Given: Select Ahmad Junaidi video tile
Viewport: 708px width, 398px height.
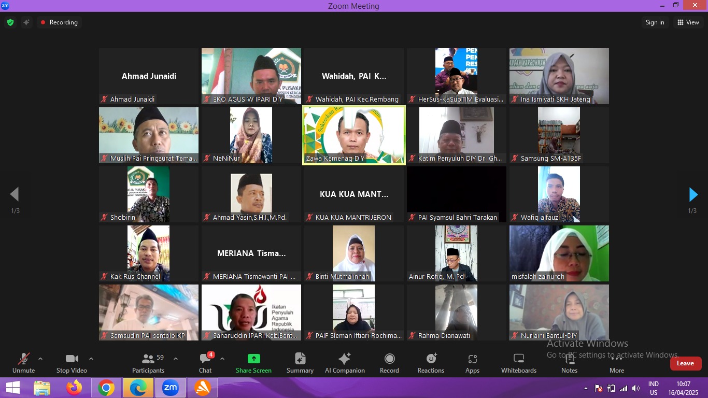Looking at the screenshot, I should 149,76.
